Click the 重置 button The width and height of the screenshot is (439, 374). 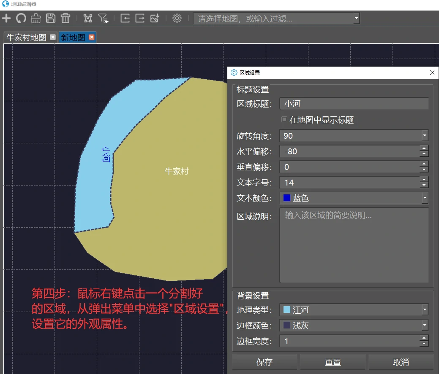tap(333, 362)
